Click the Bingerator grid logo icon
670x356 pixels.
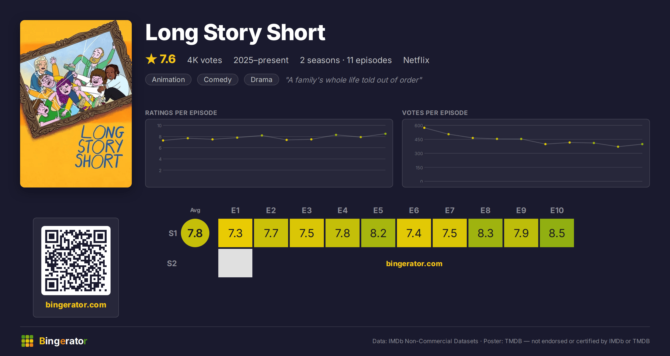pos(27,341)
